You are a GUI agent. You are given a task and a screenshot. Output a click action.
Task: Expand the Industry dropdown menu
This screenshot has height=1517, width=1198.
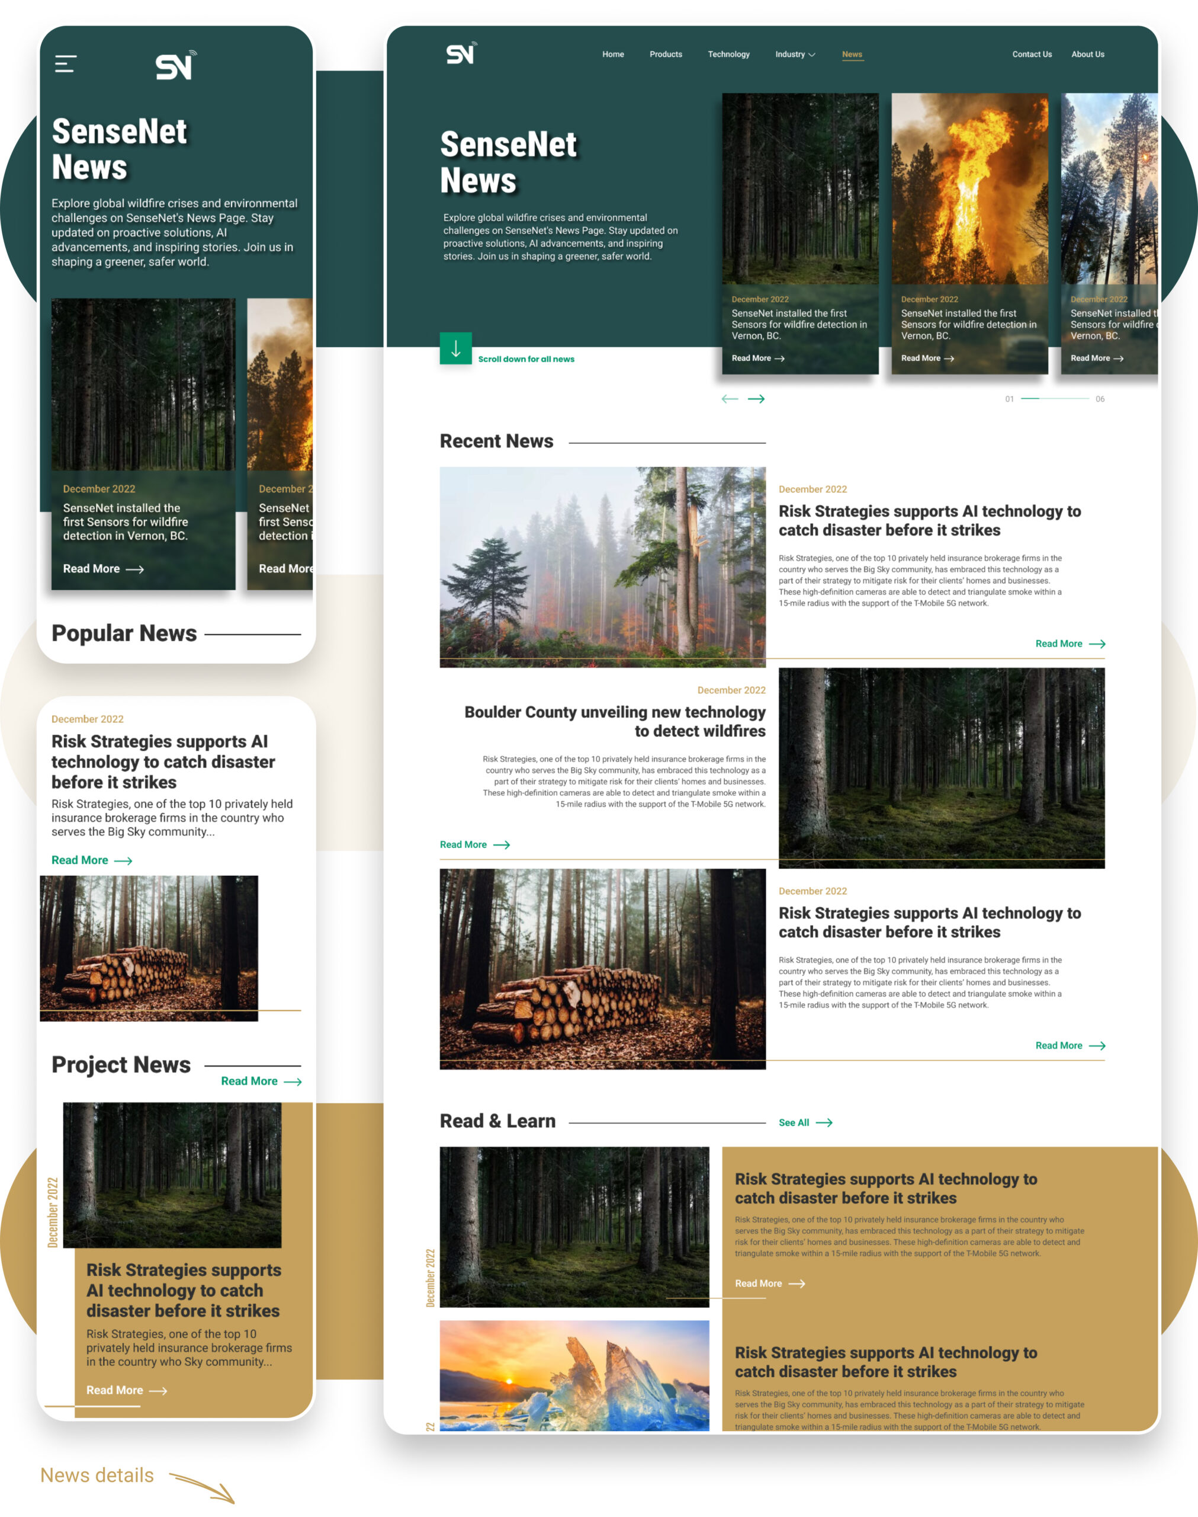click(x=795, y=54)
